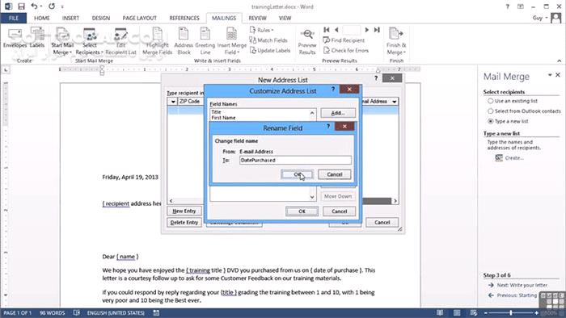
Task: Click New Entry in New Address List
Action: click(x=184, y=211)
